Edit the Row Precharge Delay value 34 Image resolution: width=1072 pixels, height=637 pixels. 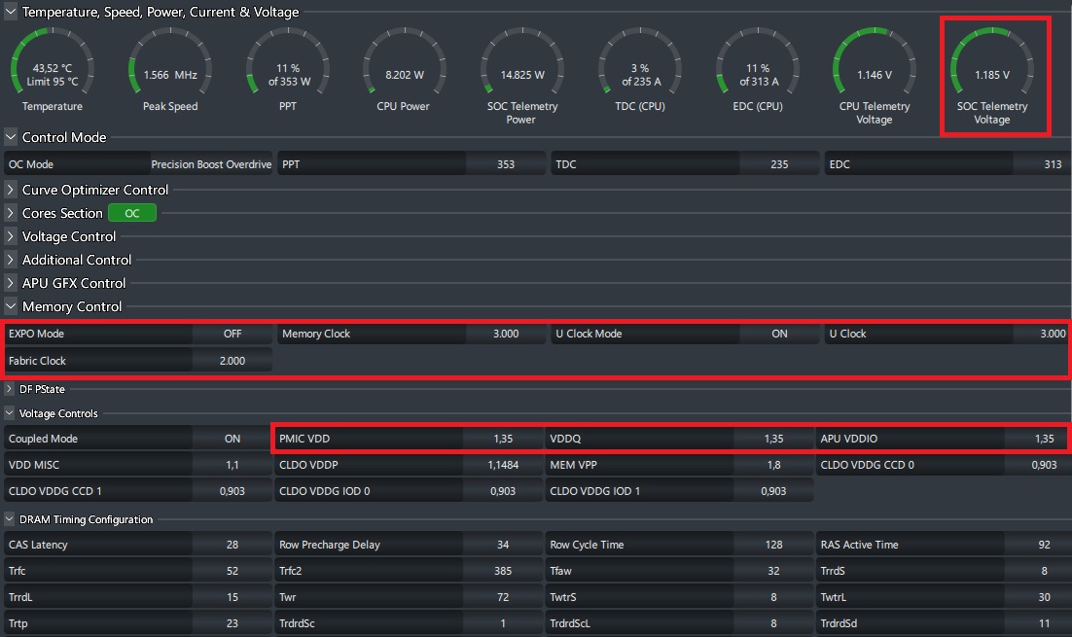point(503,545)
